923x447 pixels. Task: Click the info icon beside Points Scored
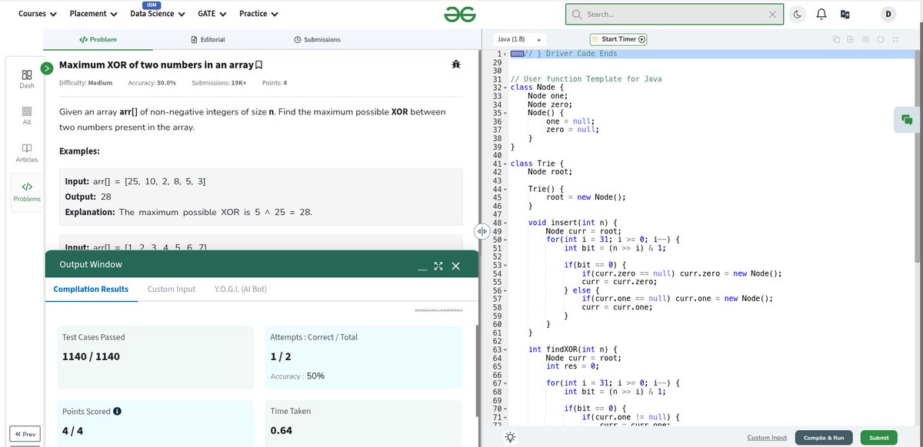117,412
